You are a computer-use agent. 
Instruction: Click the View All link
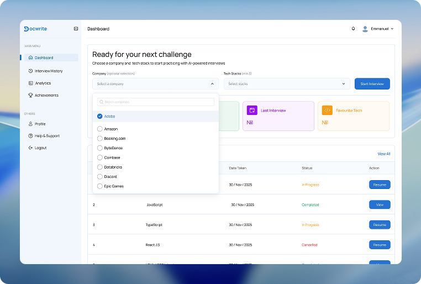[384, 154]
